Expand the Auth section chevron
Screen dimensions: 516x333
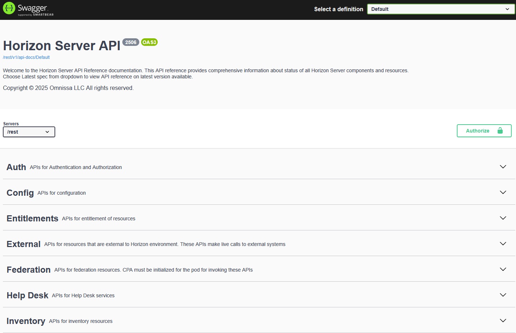503,166
